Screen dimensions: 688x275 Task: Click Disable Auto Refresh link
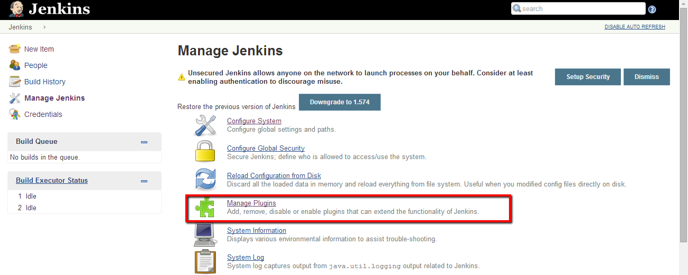click(635, 27)
